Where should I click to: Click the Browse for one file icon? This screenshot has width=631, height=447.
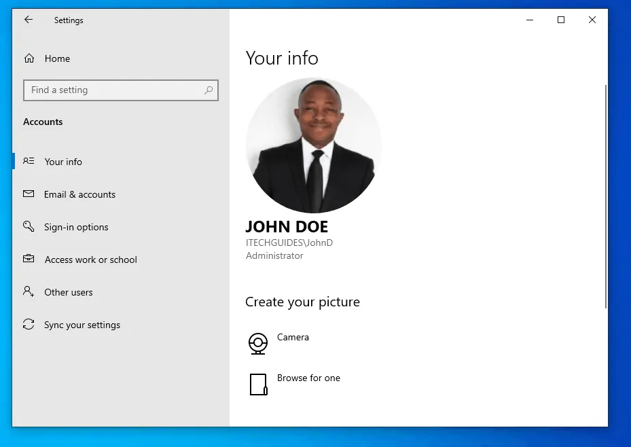coord(257,385)
